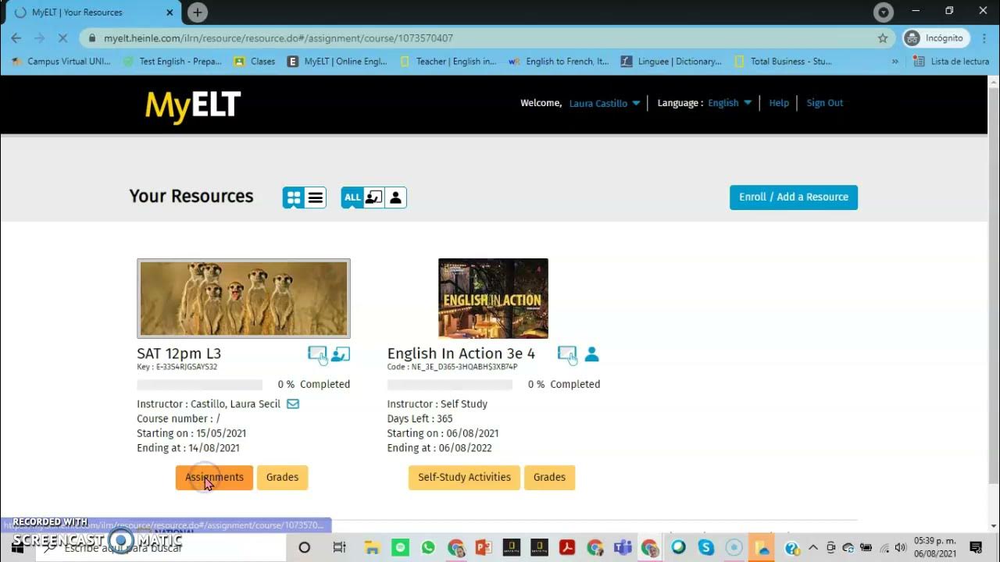Open File Explorer from taskbar
The image size is (1000, 562).
[x=372, y=547]
